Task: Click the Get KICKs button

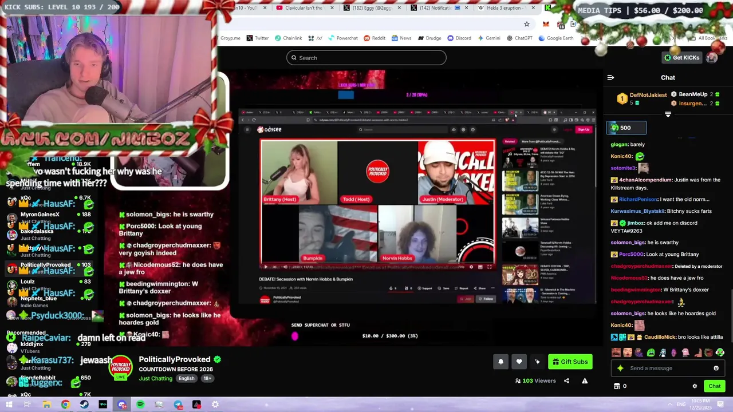Action: click(681, 58)
